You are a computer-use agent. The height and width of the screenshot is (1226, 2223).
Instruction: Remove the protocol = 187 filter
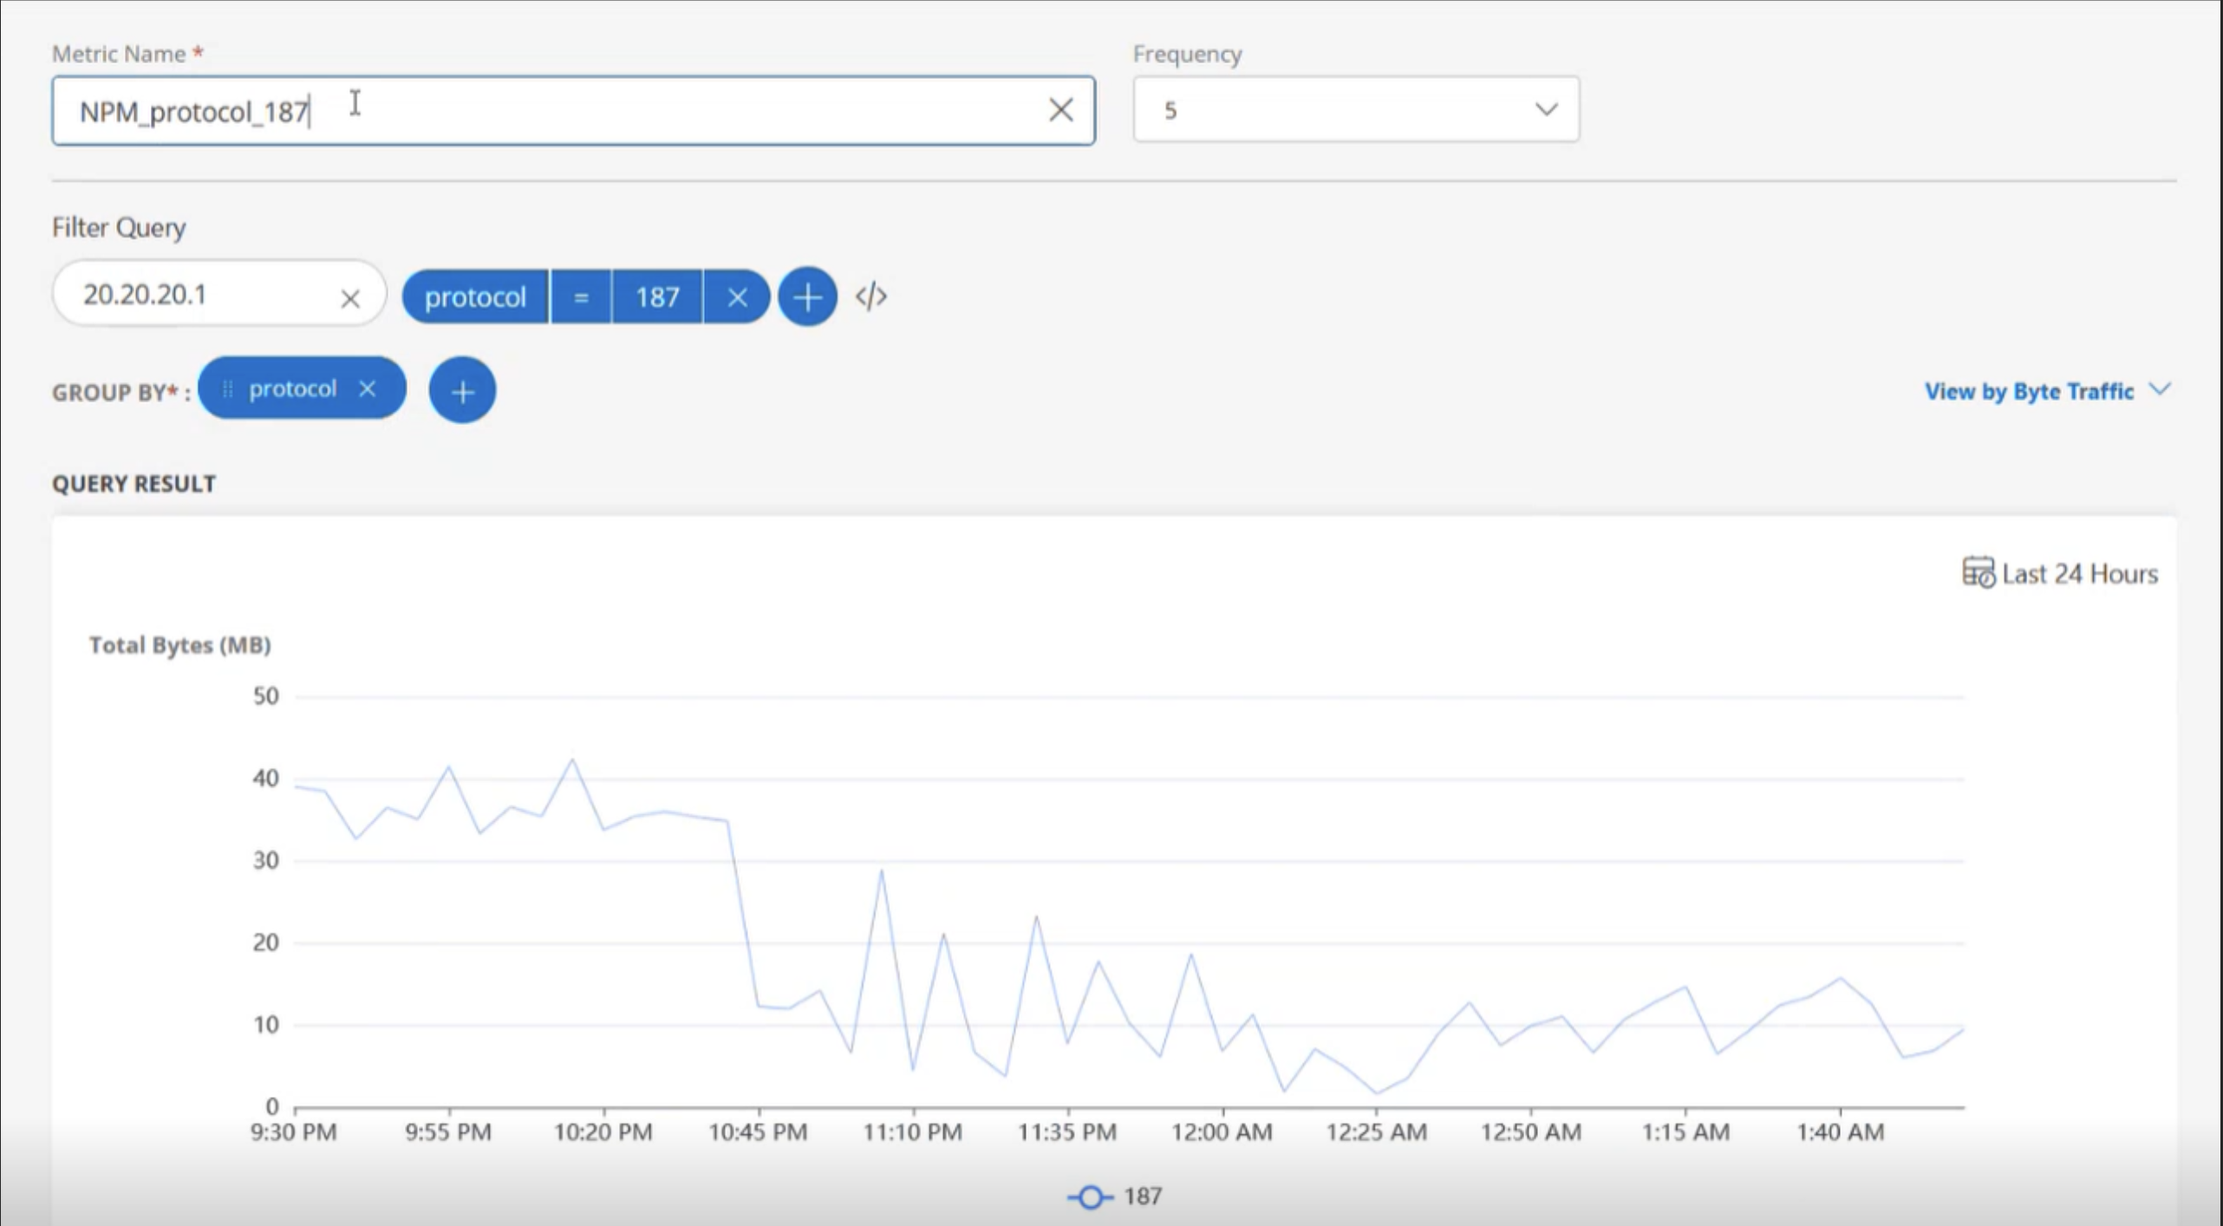[737, 297]
